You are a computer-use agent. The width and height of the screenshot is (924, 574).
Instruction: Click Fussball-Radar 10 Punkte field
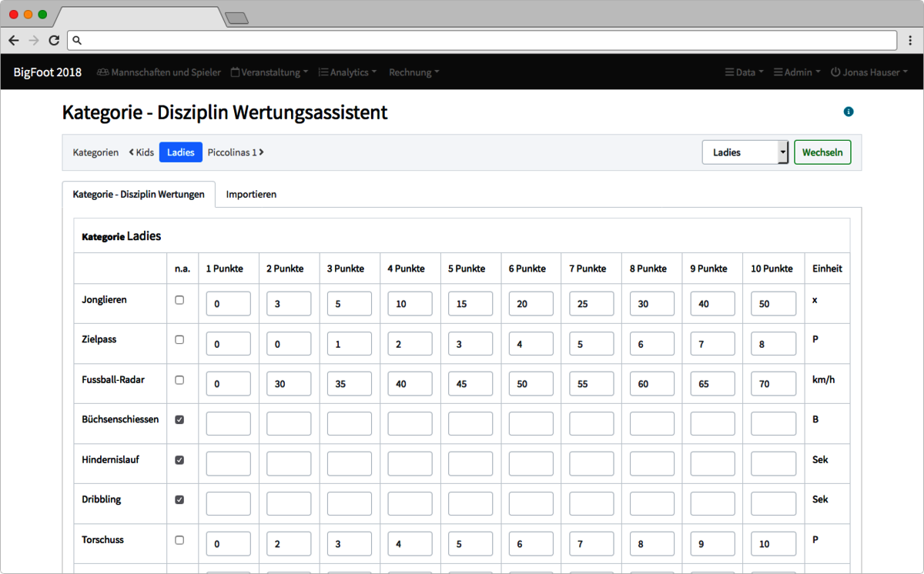[x=773, y=383]
